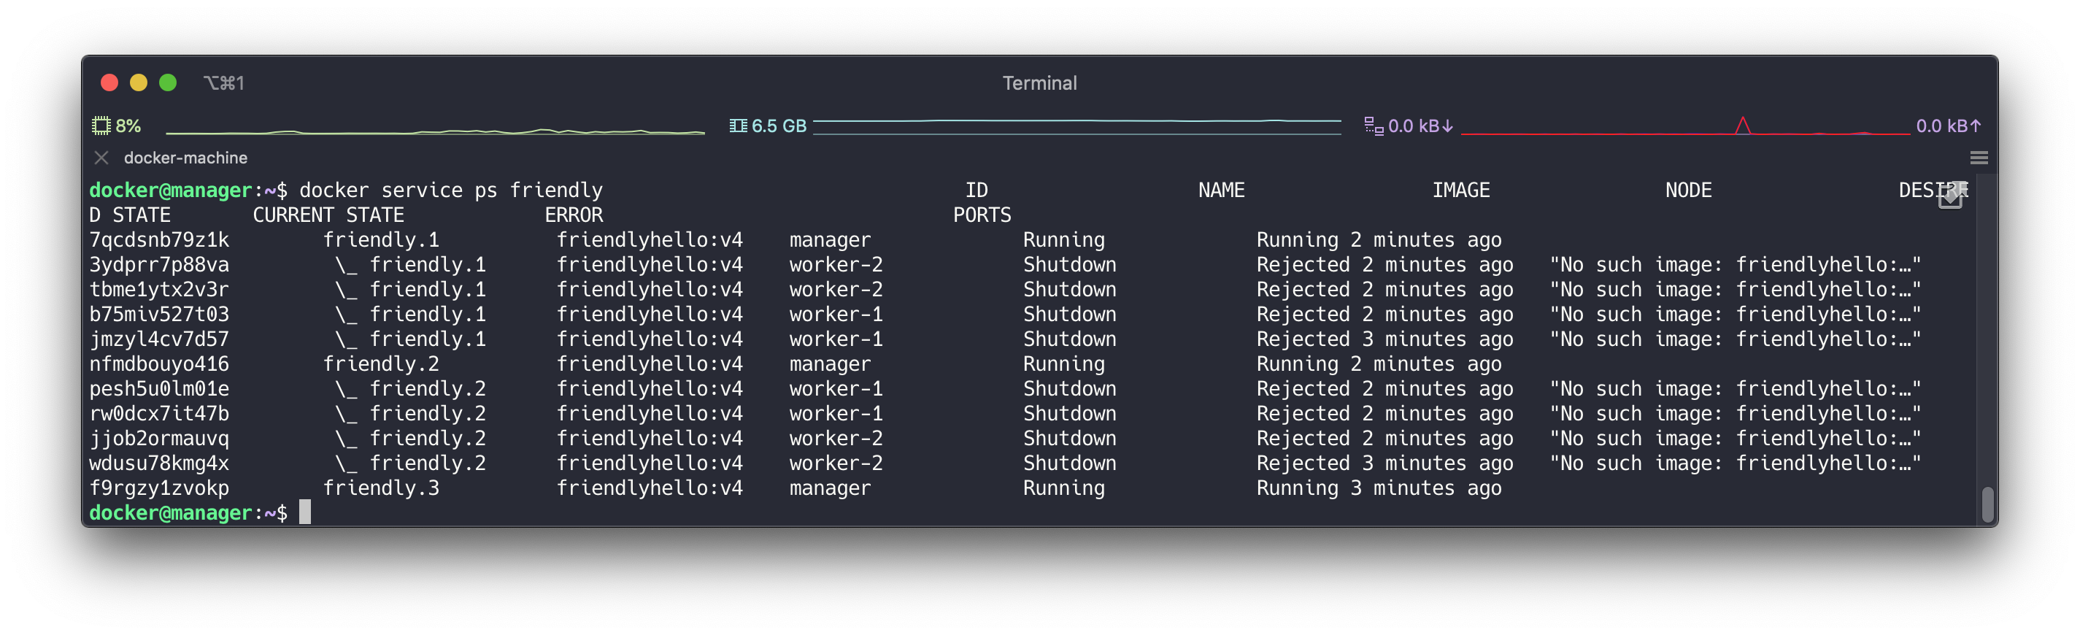Click task ID 3ydprr7p88va

click(x=159, y=264)
